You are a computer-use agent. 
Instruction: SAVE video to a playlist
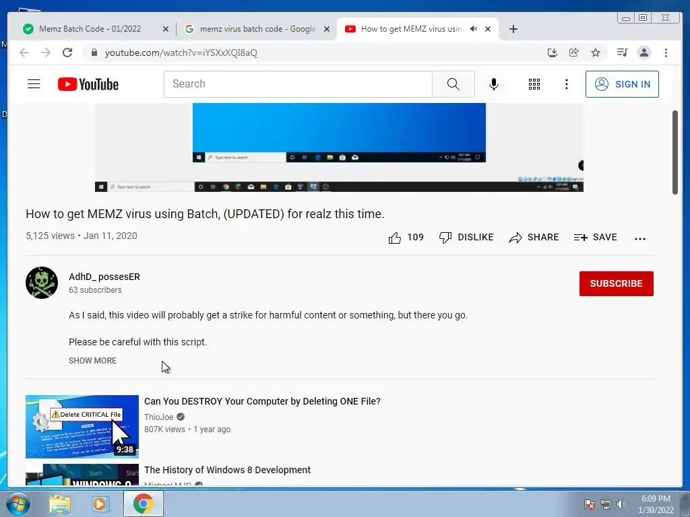point(596,238)
